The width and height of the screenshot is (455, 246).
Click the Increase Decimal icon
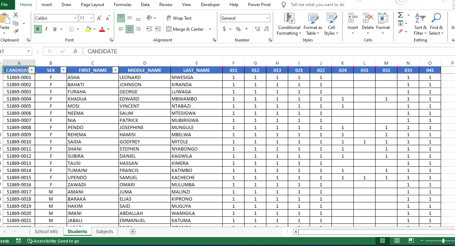tap(258, 29)
